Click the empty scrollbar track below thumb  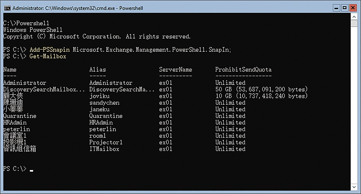click(x=354, y=105)
